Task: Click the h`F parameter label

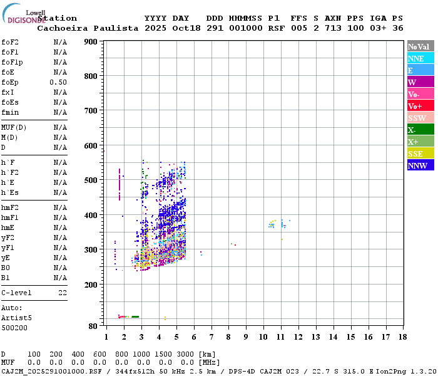Action: click(x=8, y=163)
